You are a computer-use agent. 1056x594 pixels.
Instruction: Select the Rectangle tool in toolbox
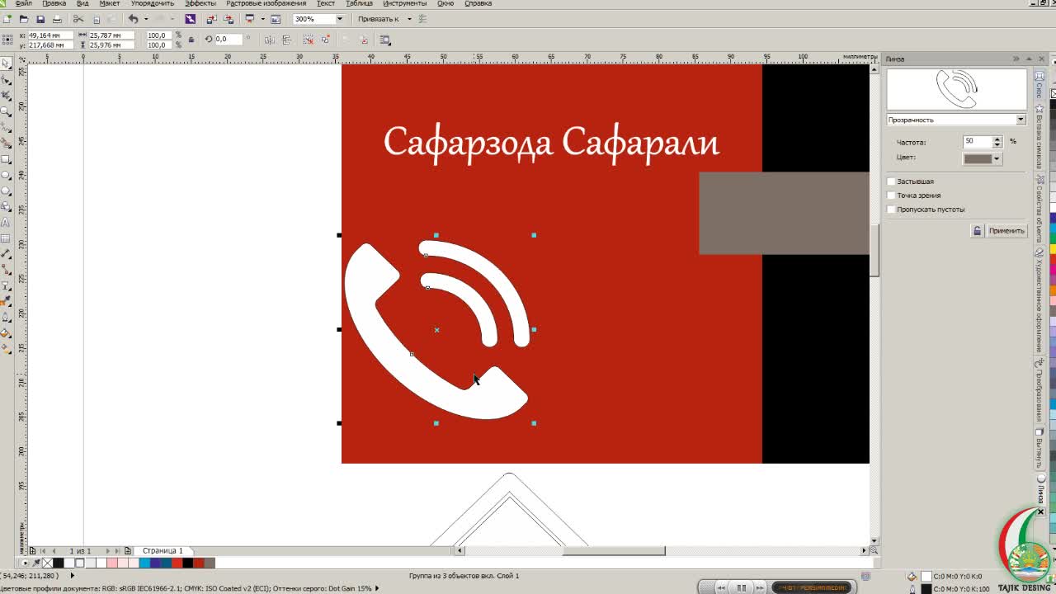(6, 159)
